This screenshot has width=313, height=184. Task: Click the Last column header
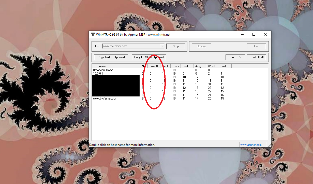(225, 66)
